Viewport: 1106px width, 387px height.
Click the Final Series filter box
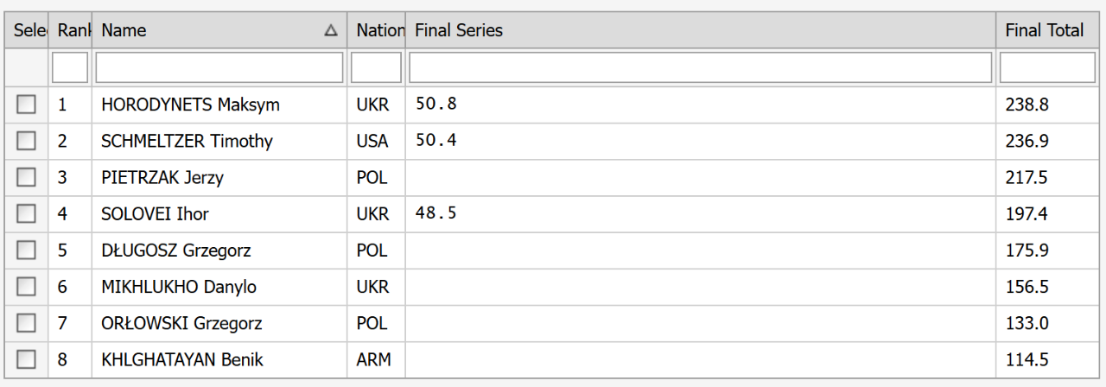[x=700, y=67]
